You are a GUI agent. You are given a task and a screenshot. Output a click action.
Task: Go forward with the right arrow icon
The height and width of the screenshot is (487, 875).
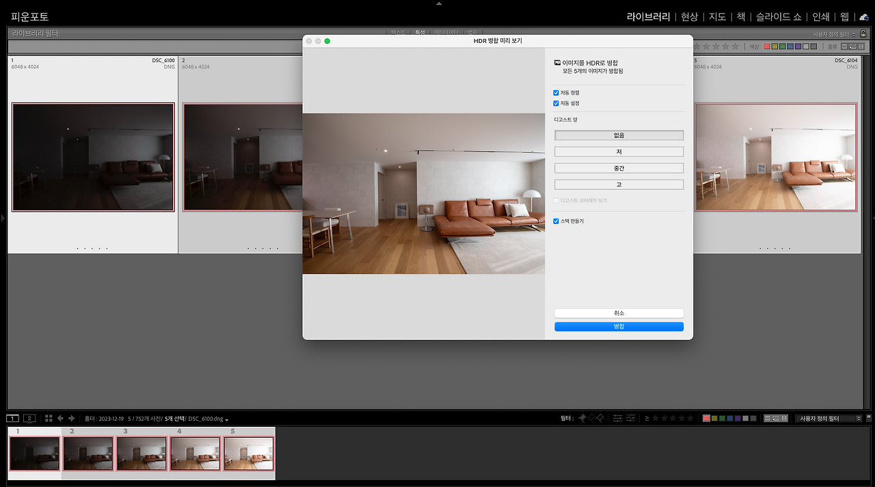tap(72, 418)
